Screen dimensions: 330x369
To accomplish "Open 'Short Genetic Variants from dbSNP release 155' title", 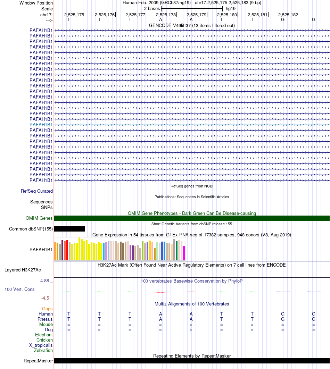I will (192, 224).
